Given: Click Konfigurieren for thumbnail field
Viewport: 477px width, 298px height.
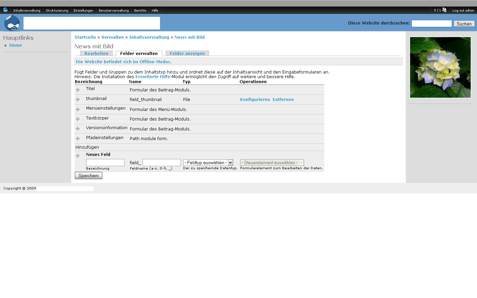Looking at the screenshot, I should (x=255, y=99).
